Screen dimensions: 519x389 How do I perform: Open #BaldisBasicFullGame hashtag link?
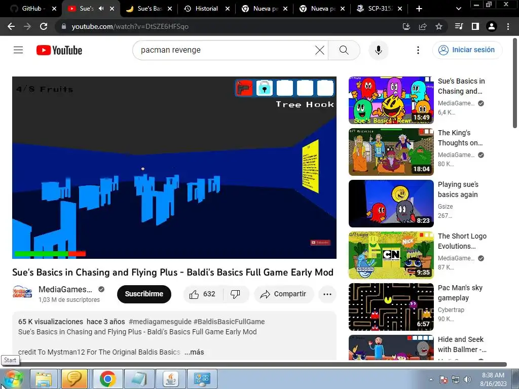(229, 322)
